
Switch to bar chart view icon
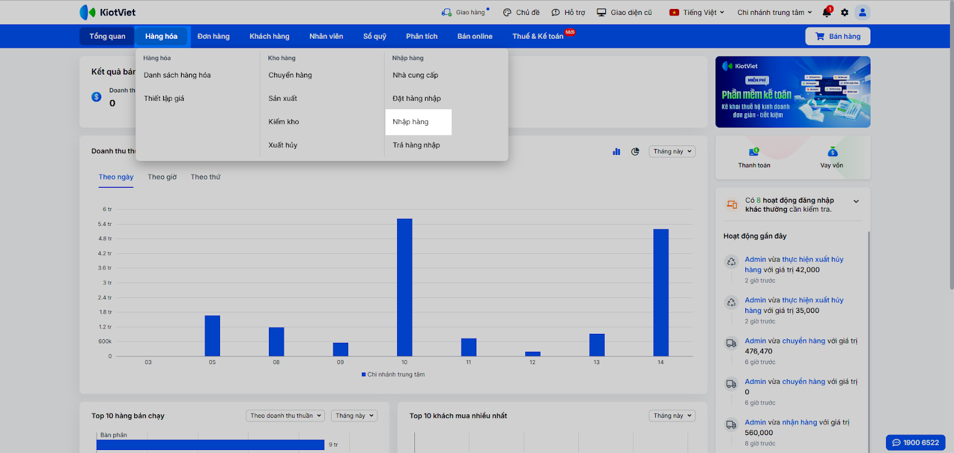coord(617,151)
